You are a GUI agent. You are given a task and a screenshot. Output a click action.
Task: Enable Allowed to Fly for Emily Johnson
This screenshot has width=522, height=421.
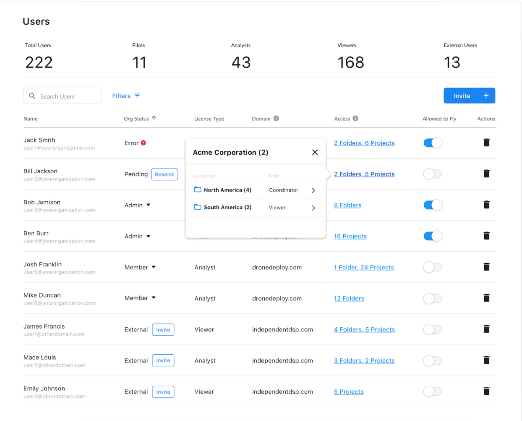[x=433, y=392]
